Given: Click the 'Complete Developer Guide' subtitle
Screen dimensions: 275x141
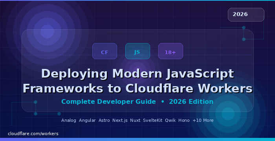Looking at the screenshot, I should pyautogui.click(x=108, y=102).
